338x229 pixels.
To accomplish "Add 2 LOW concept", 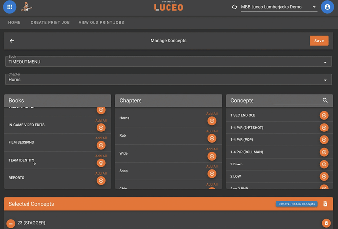I will [x=324, y=176].
